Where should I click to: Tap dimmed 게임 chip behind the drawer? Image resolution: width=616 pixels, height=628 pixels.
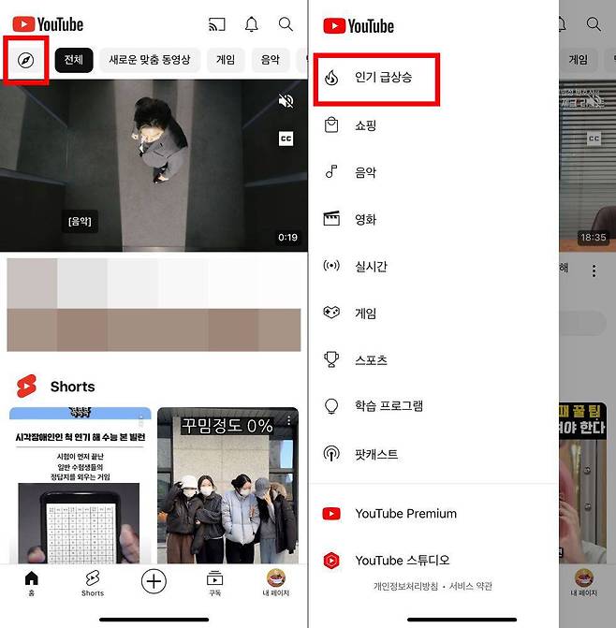click(579, 60)
